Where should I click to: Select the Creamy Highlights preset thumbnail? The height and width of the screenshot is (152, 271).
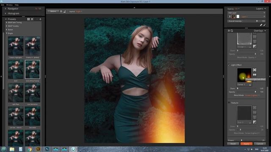[16, 46]
